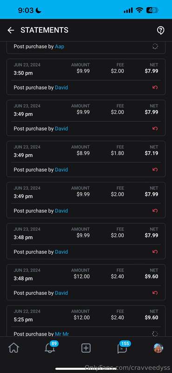This screenshot has height=373, width=172.
Task: Open David's link on the 3:50 pm purchase
Action: click(x=61, y=88)
